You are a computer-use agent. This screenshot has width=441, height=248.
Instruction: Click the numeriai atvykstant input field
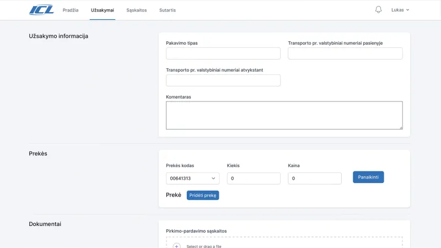(223, 80)
